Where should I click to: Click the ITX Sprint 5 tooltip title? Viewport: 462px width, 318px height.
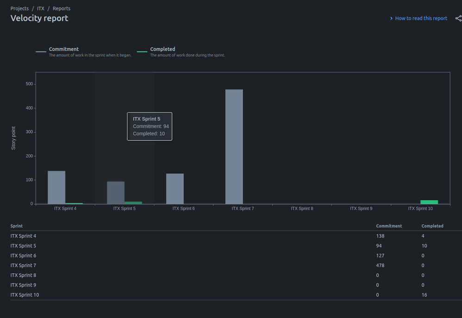(146, 119)
